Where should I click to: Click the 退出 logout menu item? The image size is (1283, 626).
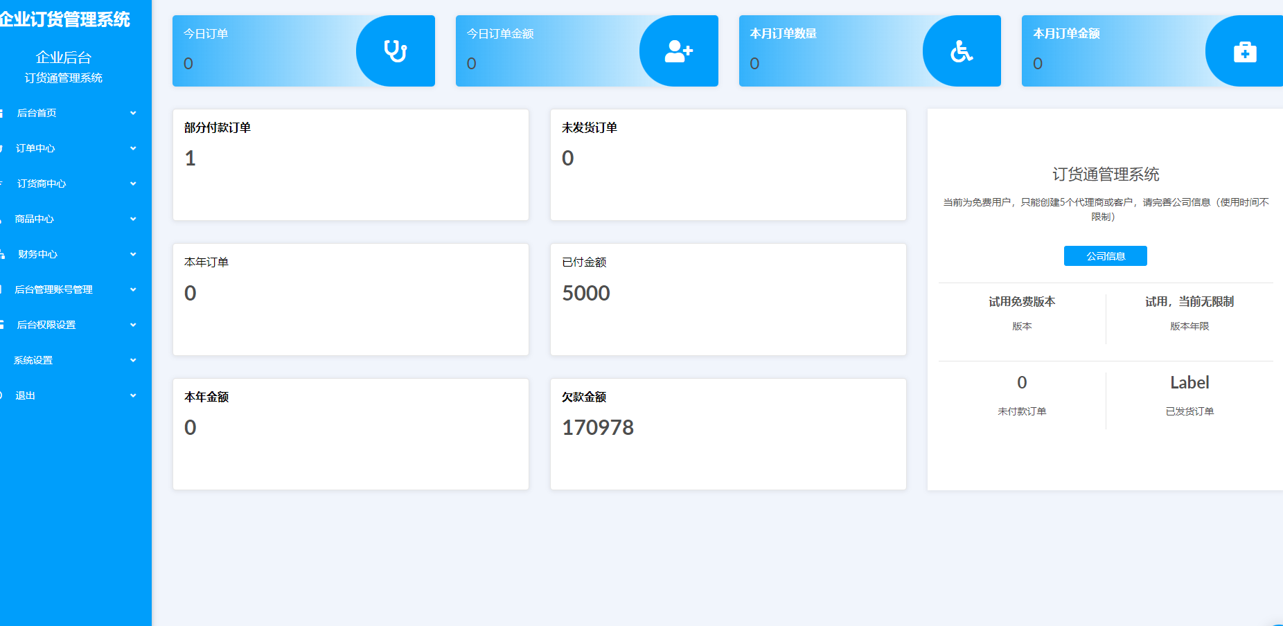[x=26, y=395]
